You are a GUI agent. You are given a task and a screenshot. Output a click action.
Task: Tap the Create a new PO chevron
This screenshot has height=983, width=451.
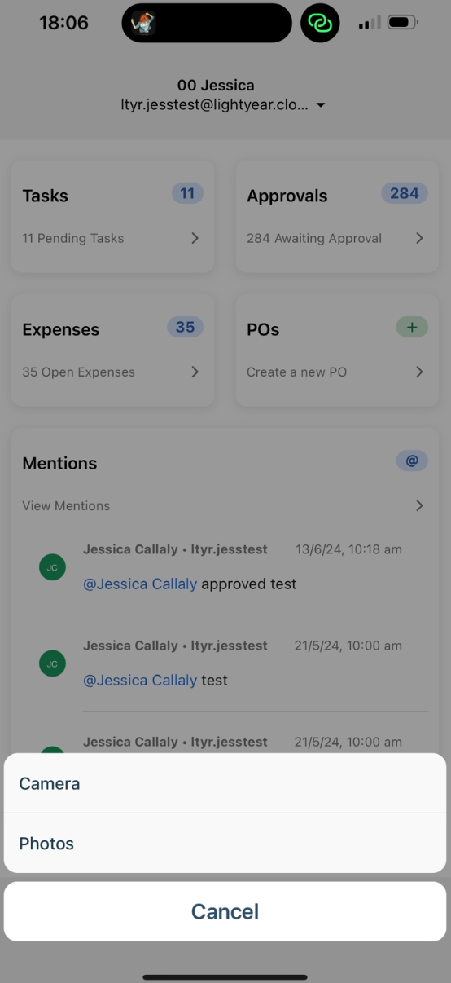(x=419, y=372)
